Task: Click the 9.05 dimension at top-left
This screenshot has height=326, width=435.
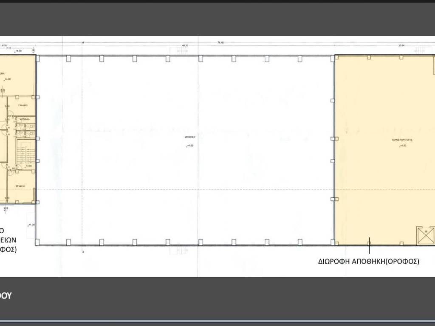Action: click(4, 45)
